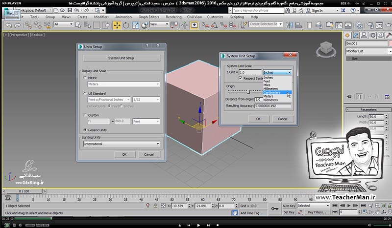This screenshot has width=392, height=228.
Task: Select the Custom radio button
Action: pyautogui.click(x=85, y=115)
